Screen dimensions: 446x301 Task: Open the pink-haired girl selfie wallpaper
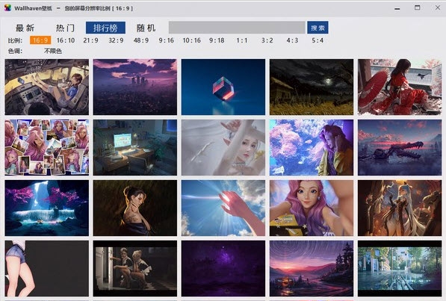pyautogui.click(x=312, y=208)
